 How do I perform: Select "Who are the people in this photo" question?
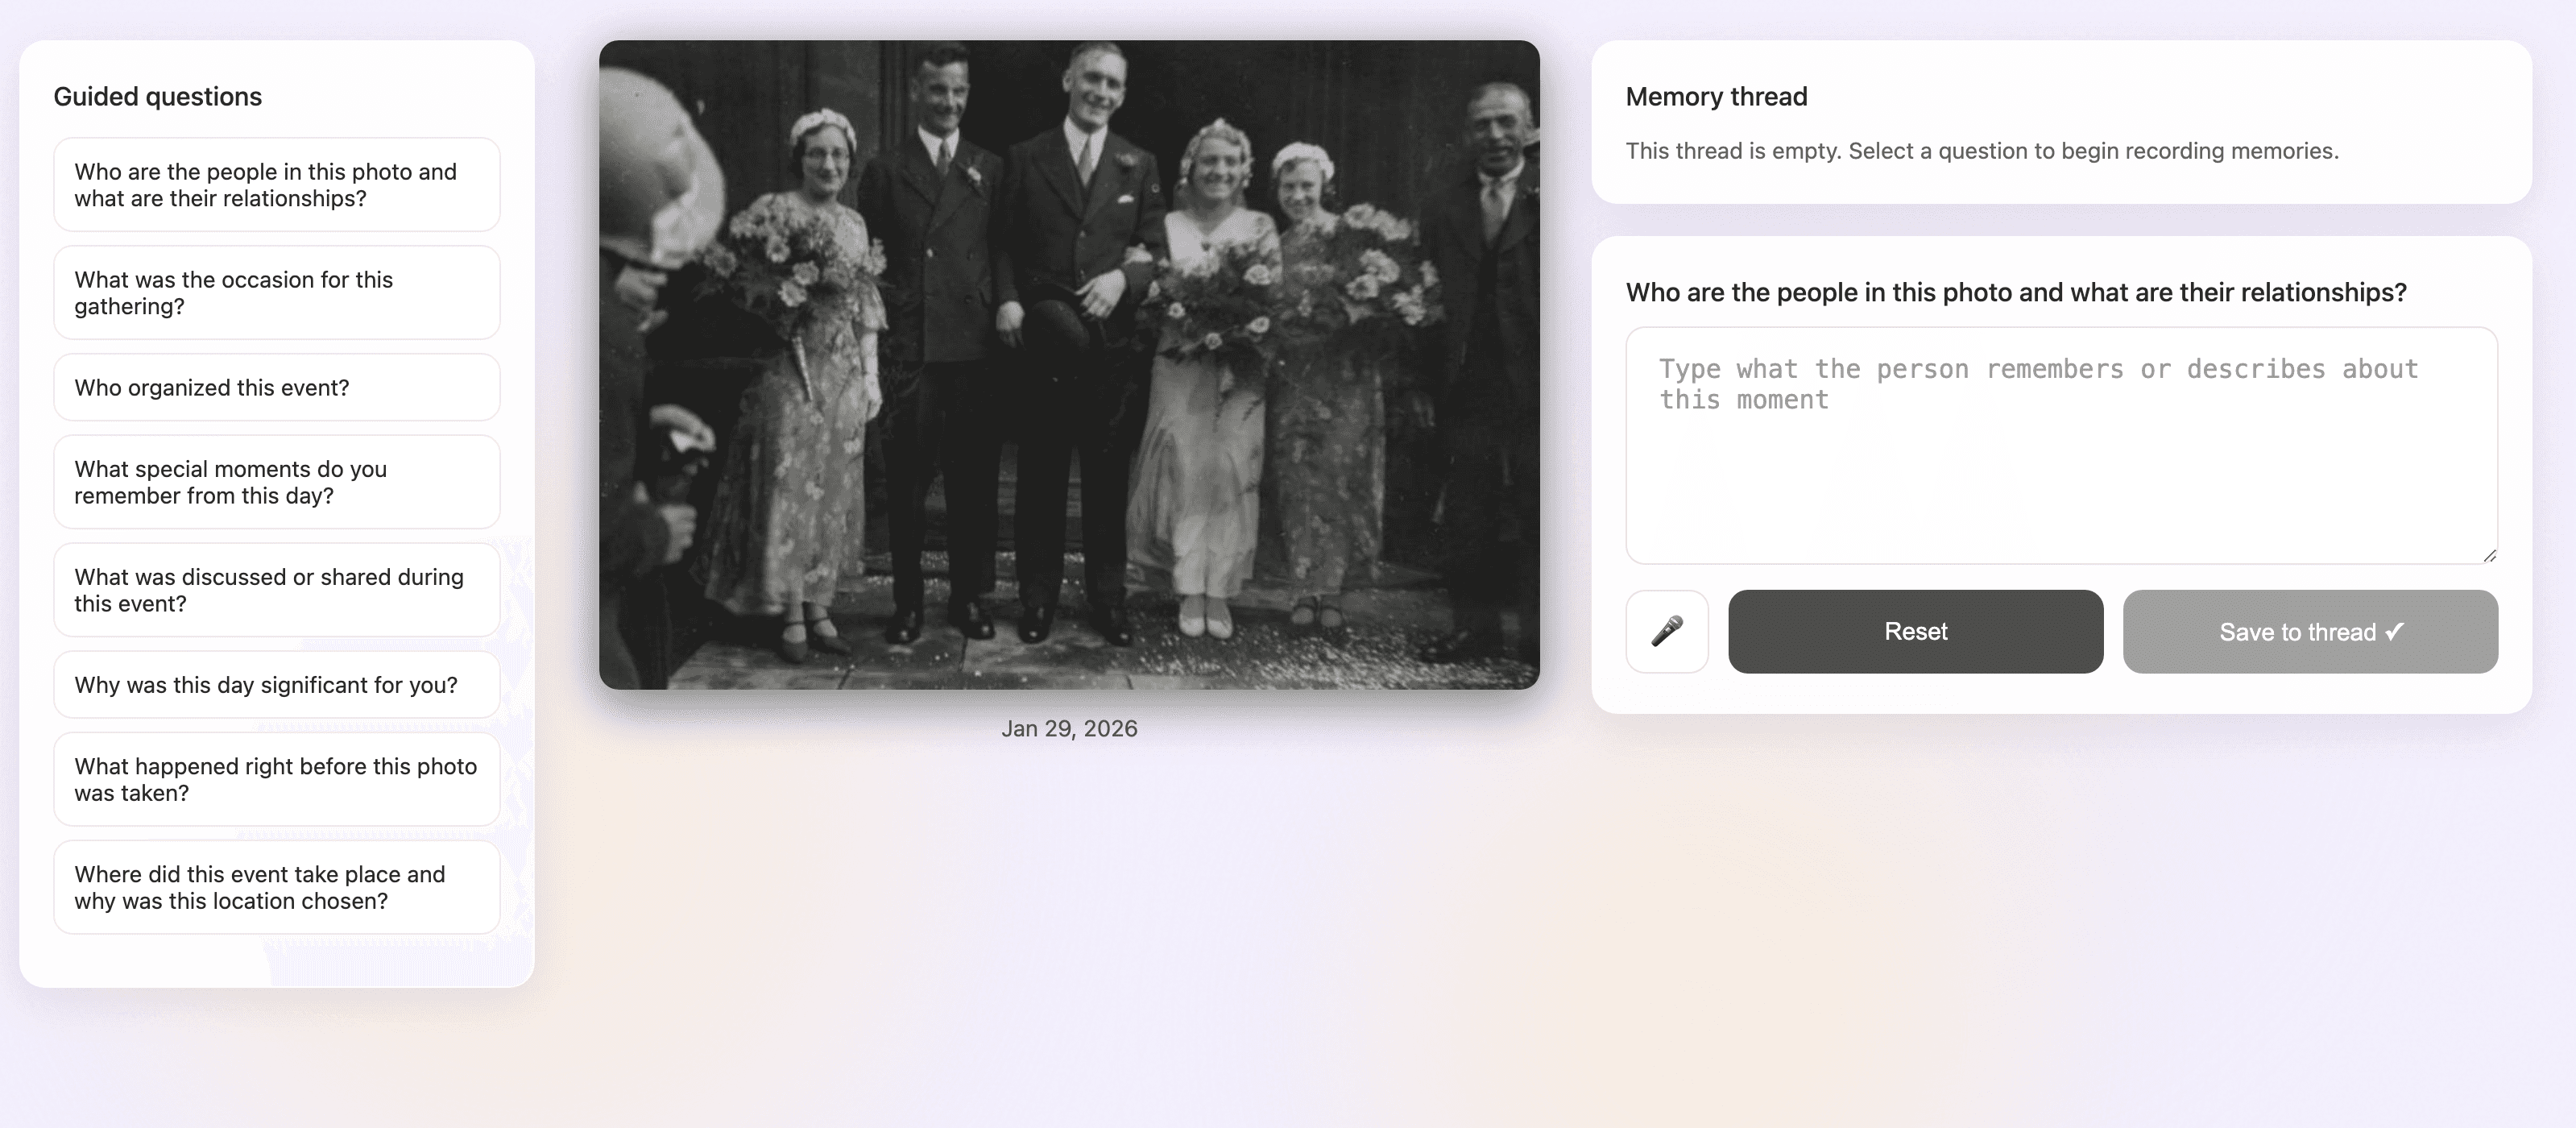pos(277,185)
